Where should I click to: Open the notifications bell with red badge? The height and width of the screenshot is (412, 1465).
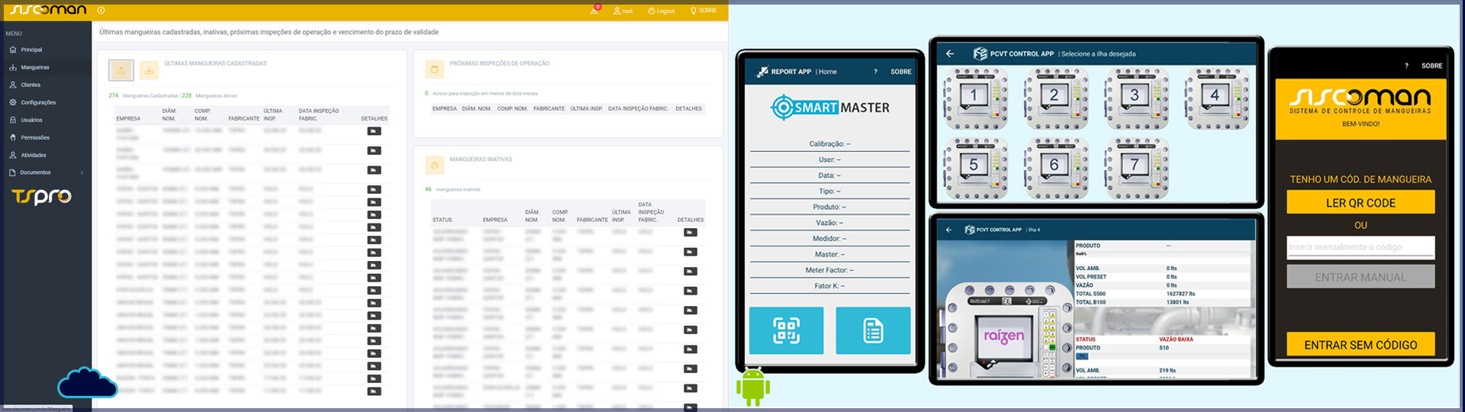coord(594,10)
